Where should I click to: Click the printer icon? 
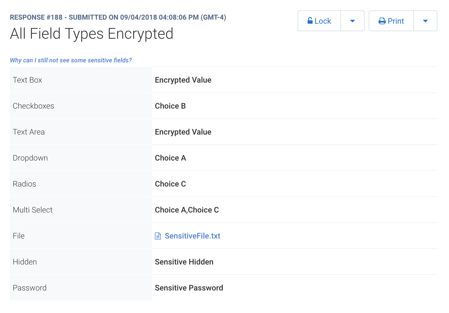tap(382, 21)
